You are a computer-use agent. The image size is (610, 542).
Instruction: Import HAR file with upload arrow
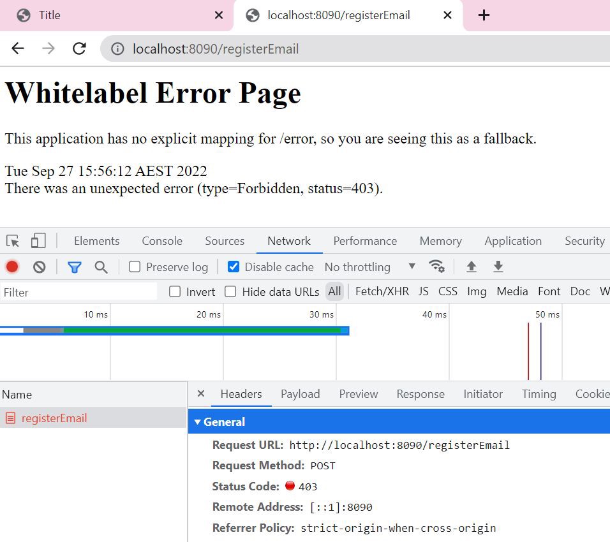(x=472, y=267)
